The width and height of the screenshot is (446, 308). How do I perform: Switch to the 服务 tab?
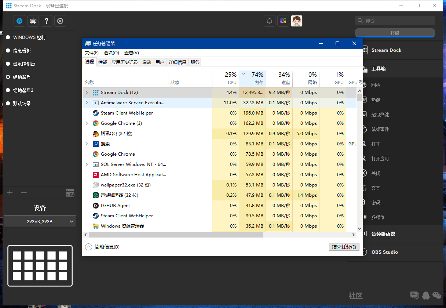click(x=195, y=62)
